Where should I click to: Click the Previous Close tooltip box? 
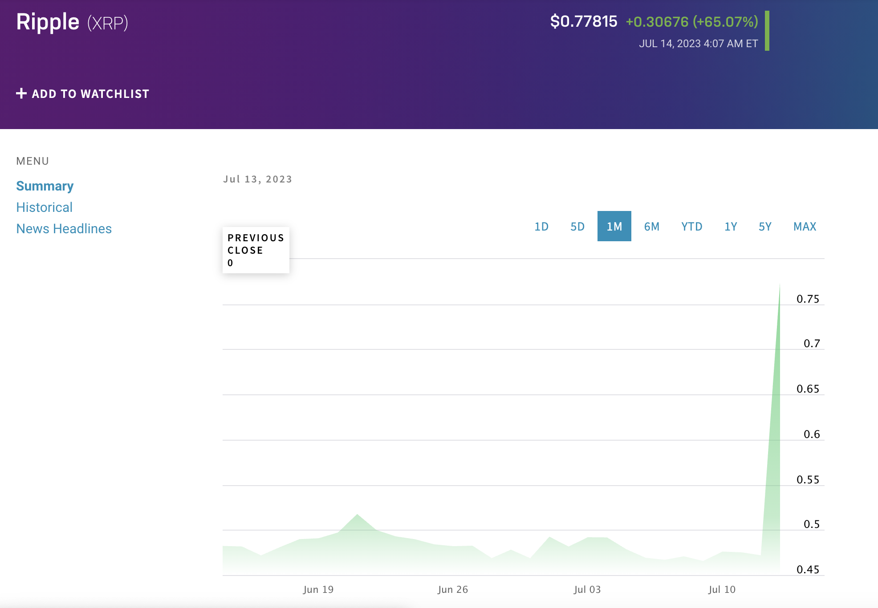coord(256,250)
